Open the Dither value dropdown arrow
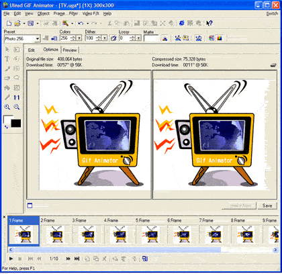Image resolution: width=282 pixels, height=274 pixels. (x=105, y=38)
